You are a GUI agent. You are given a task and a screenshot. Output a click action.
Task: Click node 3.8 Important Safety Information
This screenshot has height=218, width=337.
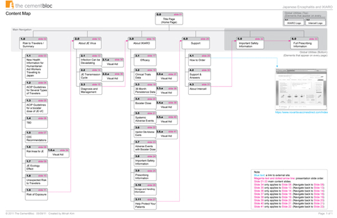coord(145,161)
